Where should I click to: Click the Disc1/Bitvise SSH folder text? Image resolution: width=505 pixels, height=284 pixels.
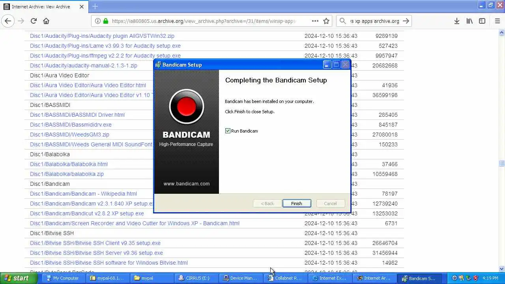52,233
